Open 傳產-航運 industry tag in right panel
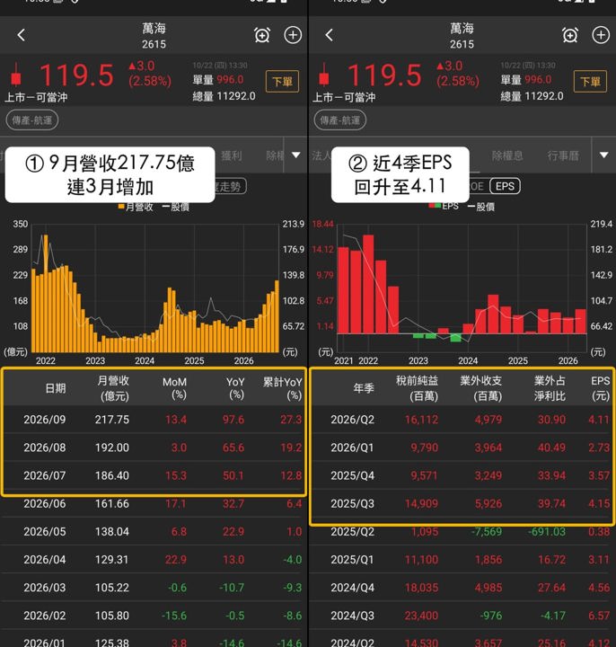This screenshot has width=616, height=647. point(340,120)
